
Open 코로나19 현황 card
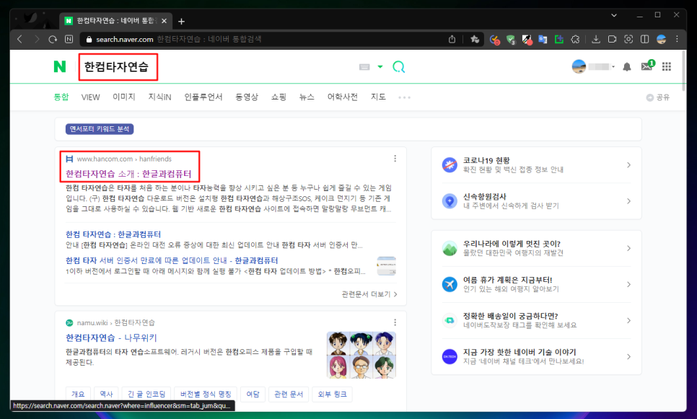pos(537,165)
